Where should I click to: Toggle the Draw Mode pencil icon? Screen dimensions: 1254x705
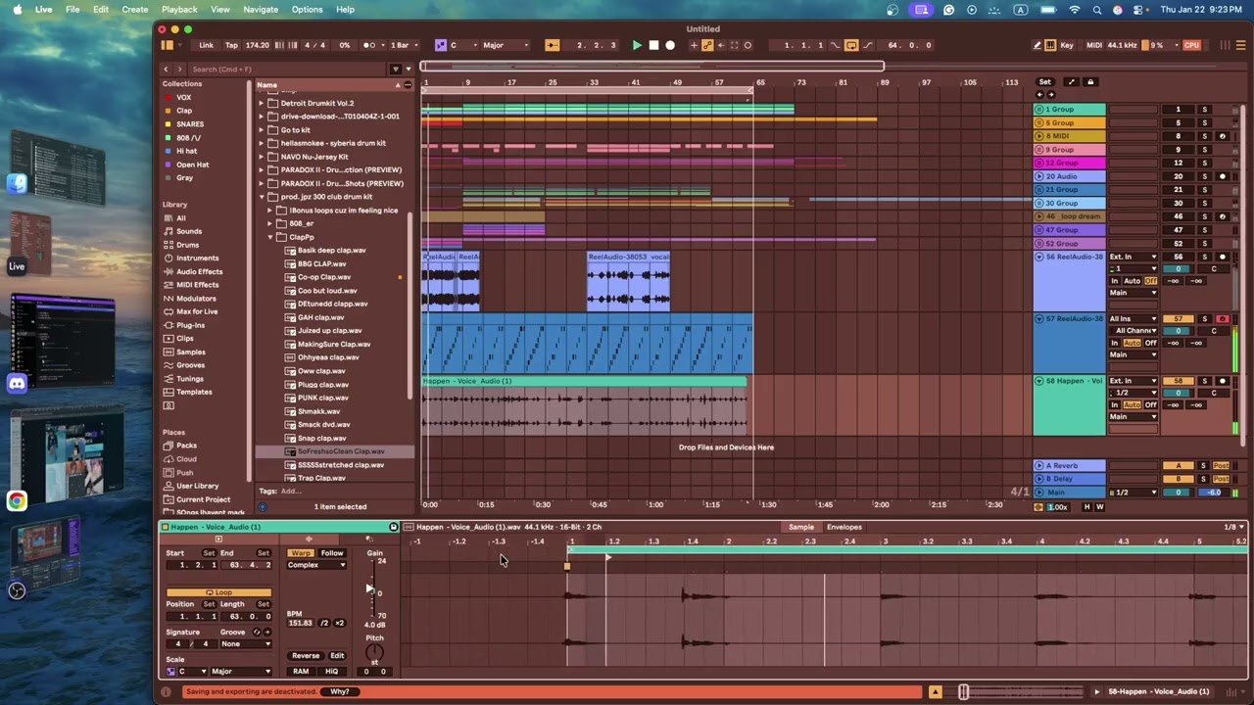click(x=1037, y=45)
